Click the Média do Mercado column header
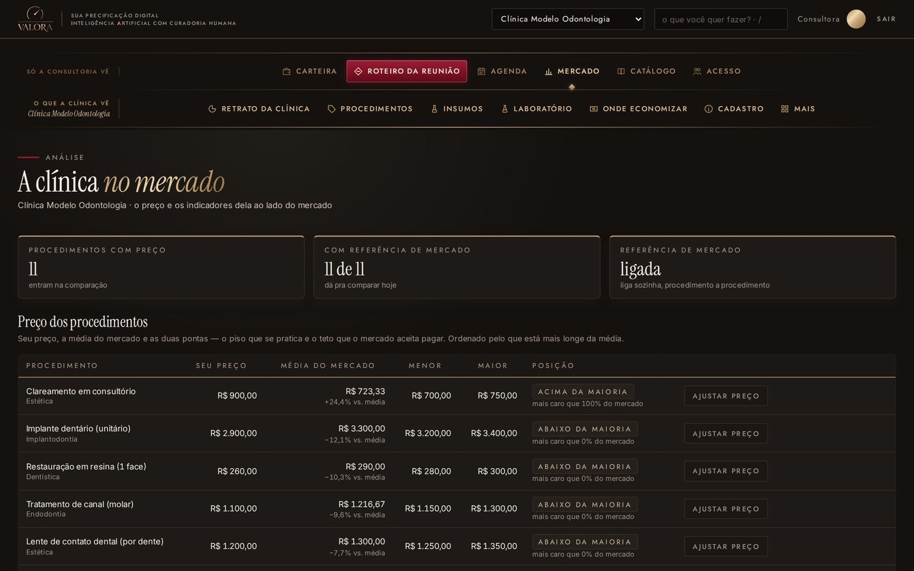The width and height of the screenshot is (914, 571). 328,365
